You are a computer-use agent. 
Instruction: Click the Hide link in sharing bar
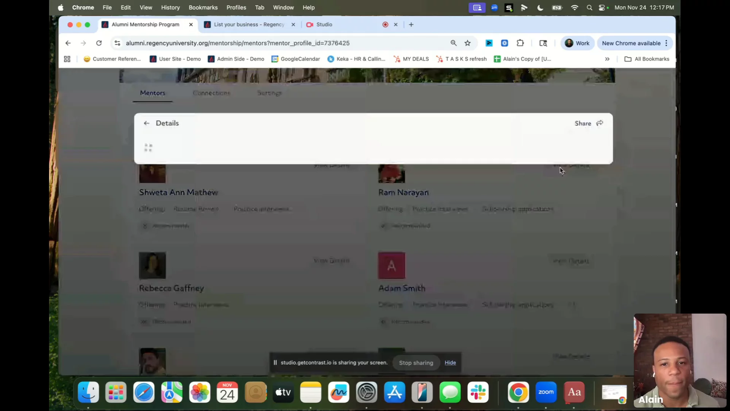pyautogui.click(x=450, y=363)
